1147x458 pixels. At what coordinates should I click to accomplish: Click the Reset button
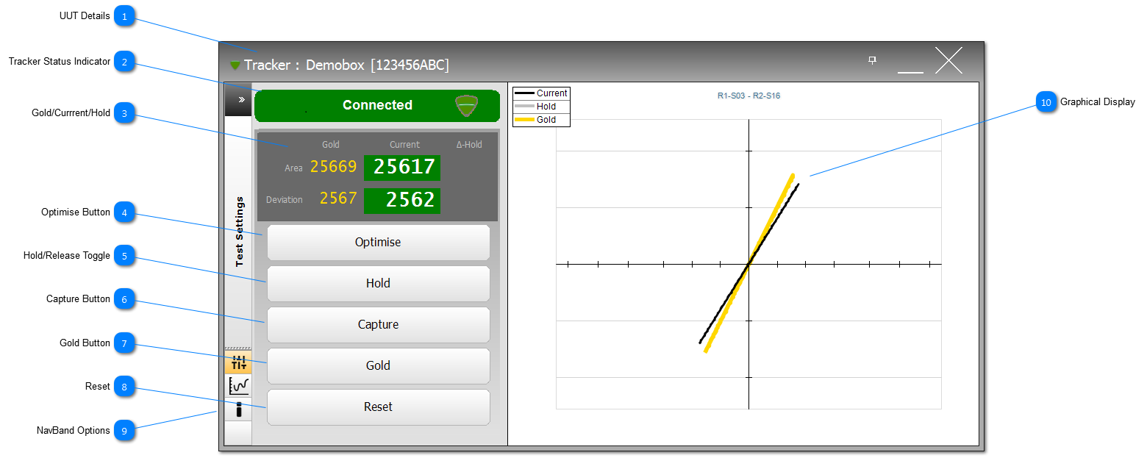pos(378,407)
